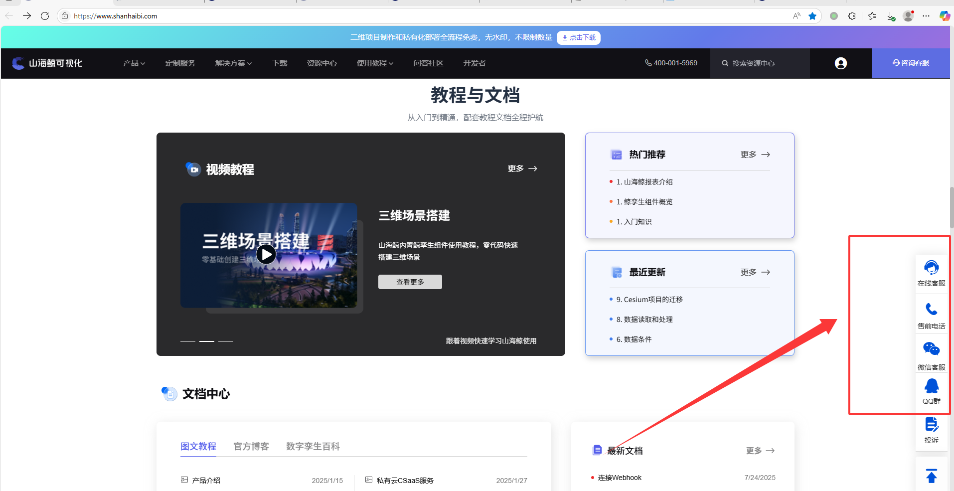
Task: Expand the 产品 dropdown menu
Action: (134, 63)
